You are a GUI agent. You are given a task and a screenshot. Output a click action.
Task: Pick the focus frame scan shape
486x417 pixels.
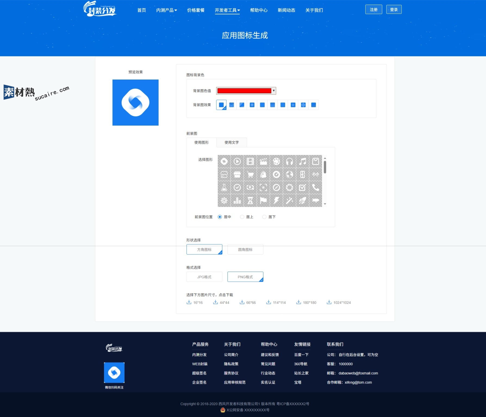(263, 187)
